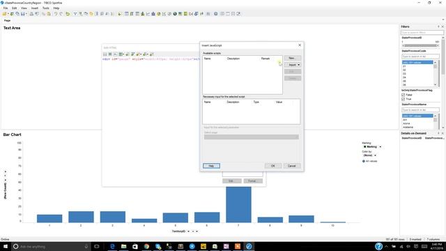Insert a Treemap from toolbar
This screenshot has height=251, width=446.
180,14
